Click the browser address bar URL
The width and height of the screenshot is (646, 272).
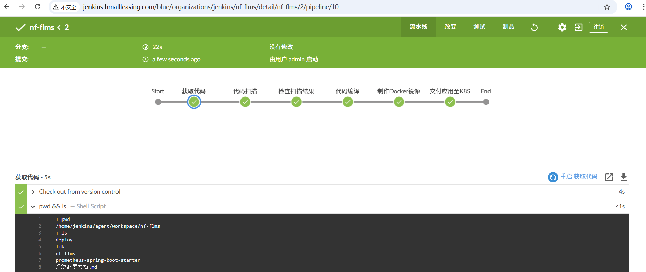click(210, 7)
